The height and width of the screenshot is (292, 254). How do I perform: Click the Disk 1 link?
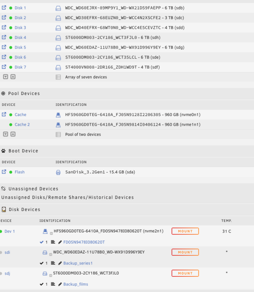click(x=20, y=8)
